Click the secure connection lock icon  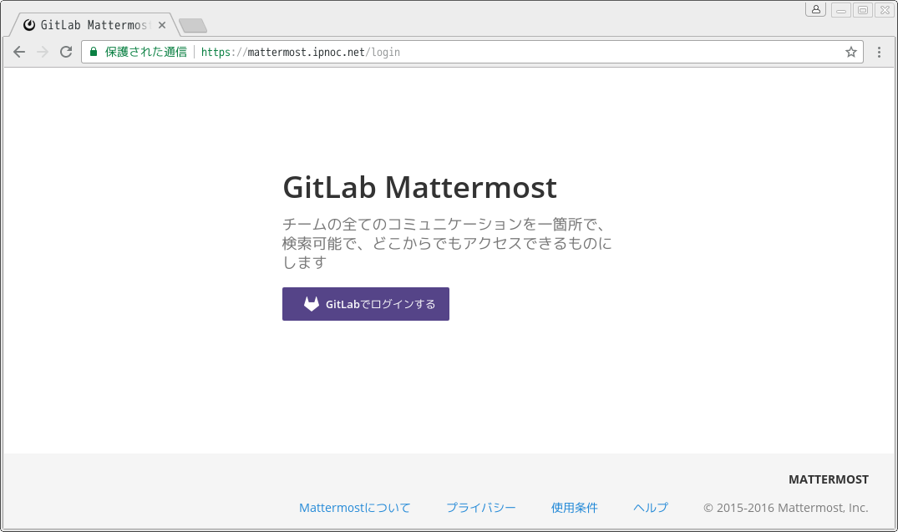[92, 52]
